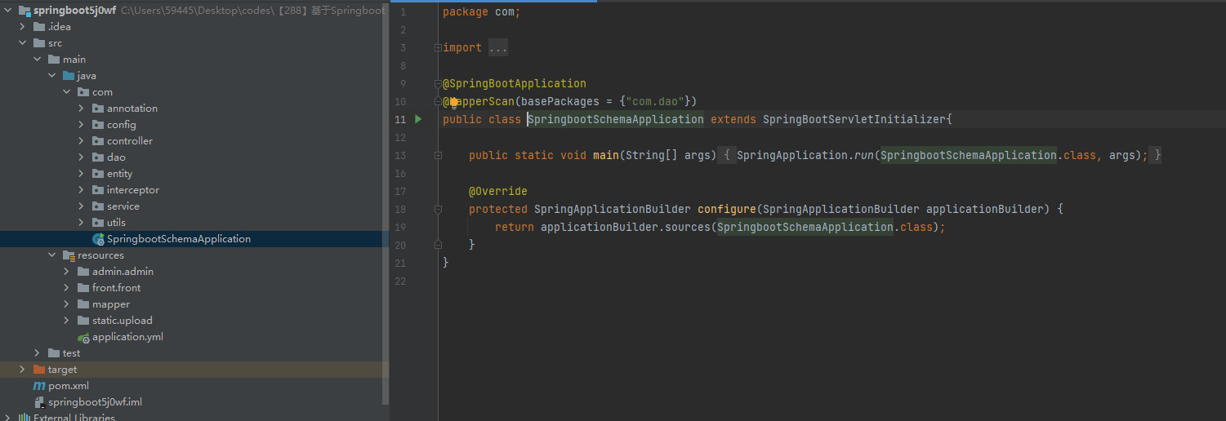
Task: Click the package com statement
Action: tap(482, 12)
